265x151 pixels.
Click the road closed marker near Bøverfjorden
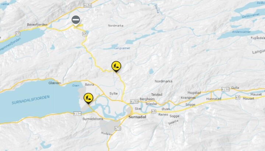click(x=76, y=21)
